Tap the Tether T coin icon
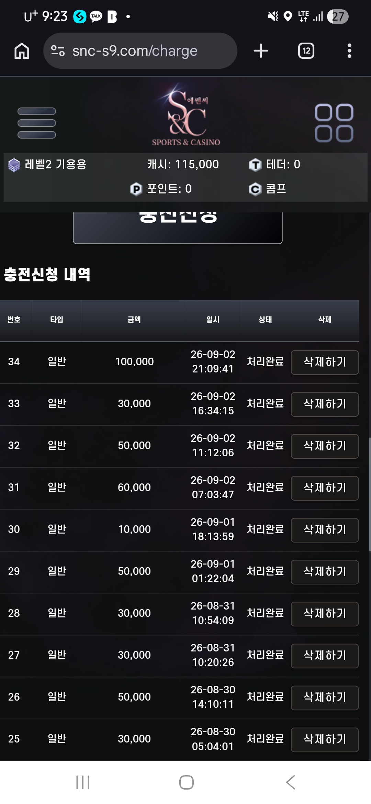The width and height of the screenshot is (371, 804). (255, 165)
